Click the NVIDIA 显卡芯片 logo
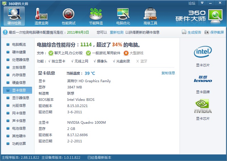The width and height of the screenshot is (227, 161). (x=203, y=106)
